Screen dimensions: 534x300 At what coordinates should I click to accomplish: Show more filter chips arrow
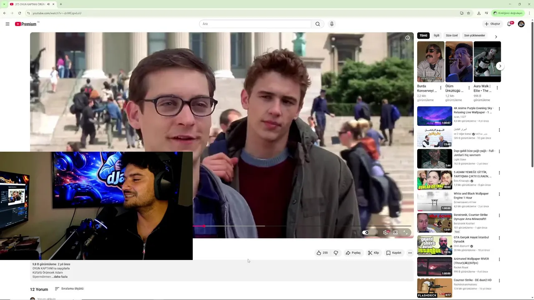click(496, 37)
